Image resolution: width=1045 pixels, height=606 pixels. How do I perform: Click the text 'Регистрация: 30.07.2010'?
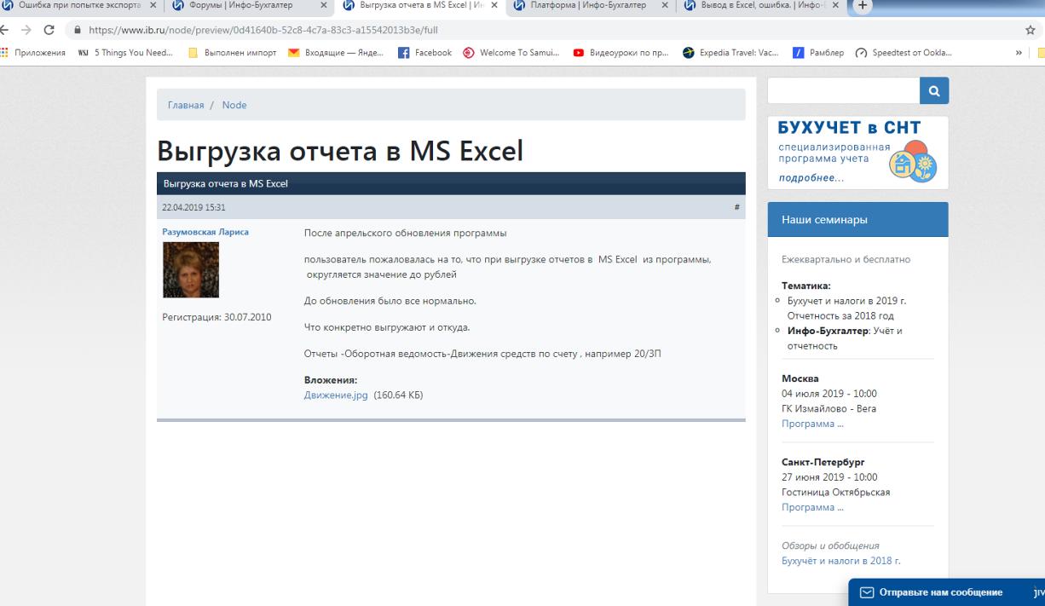pos(217,318)
